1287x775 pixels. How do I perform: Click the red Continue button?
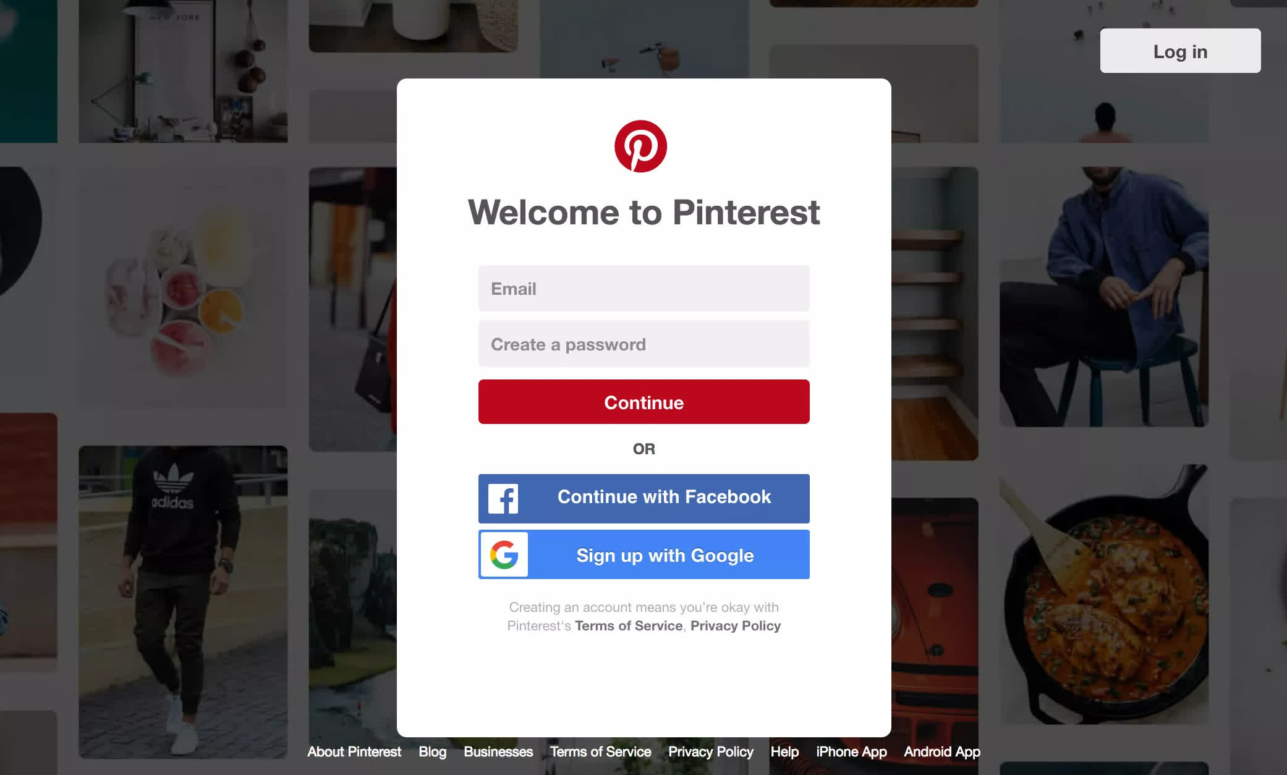point(643,402)
